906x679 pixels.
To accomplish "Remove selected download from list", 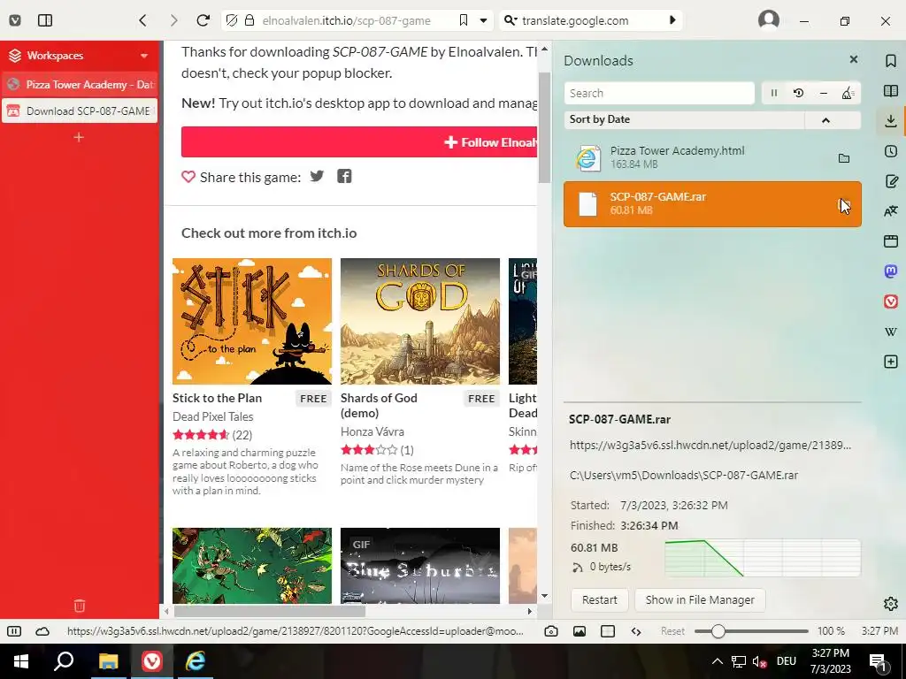I will (x=824, y=93).
